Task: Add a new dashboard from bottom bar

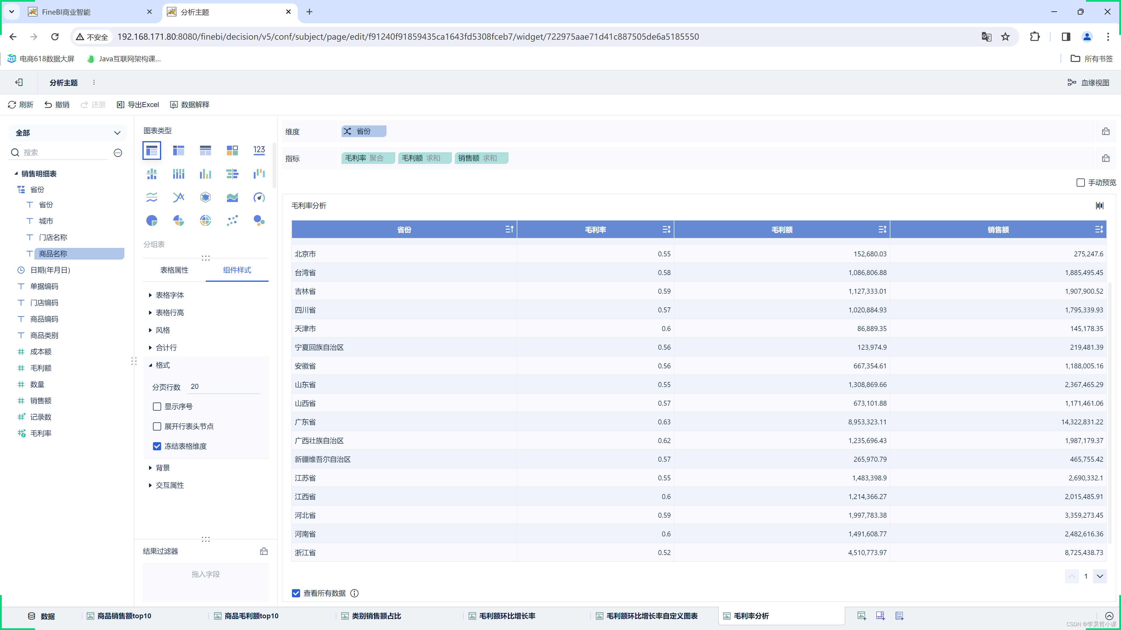Action: tap(880, 616)
